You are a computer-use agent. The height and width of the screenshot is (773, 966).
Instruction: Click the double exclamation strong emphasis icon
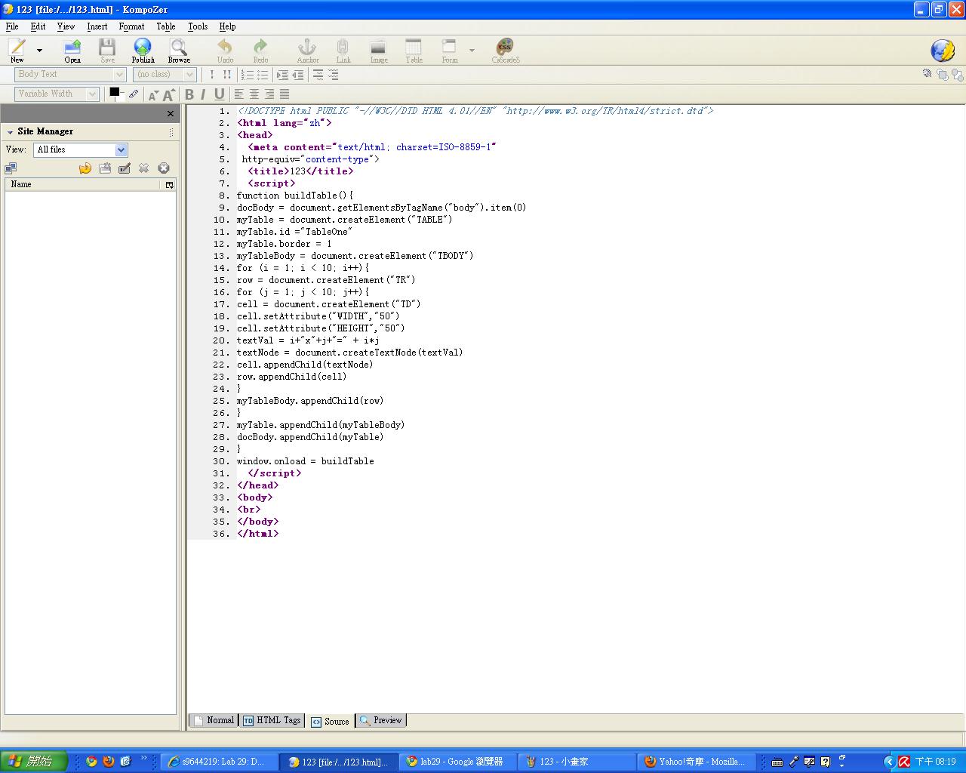pos(227,74)
